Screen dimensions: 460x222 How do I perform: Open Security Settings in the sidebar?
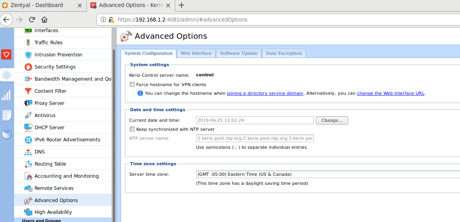[x=63, y=67]
